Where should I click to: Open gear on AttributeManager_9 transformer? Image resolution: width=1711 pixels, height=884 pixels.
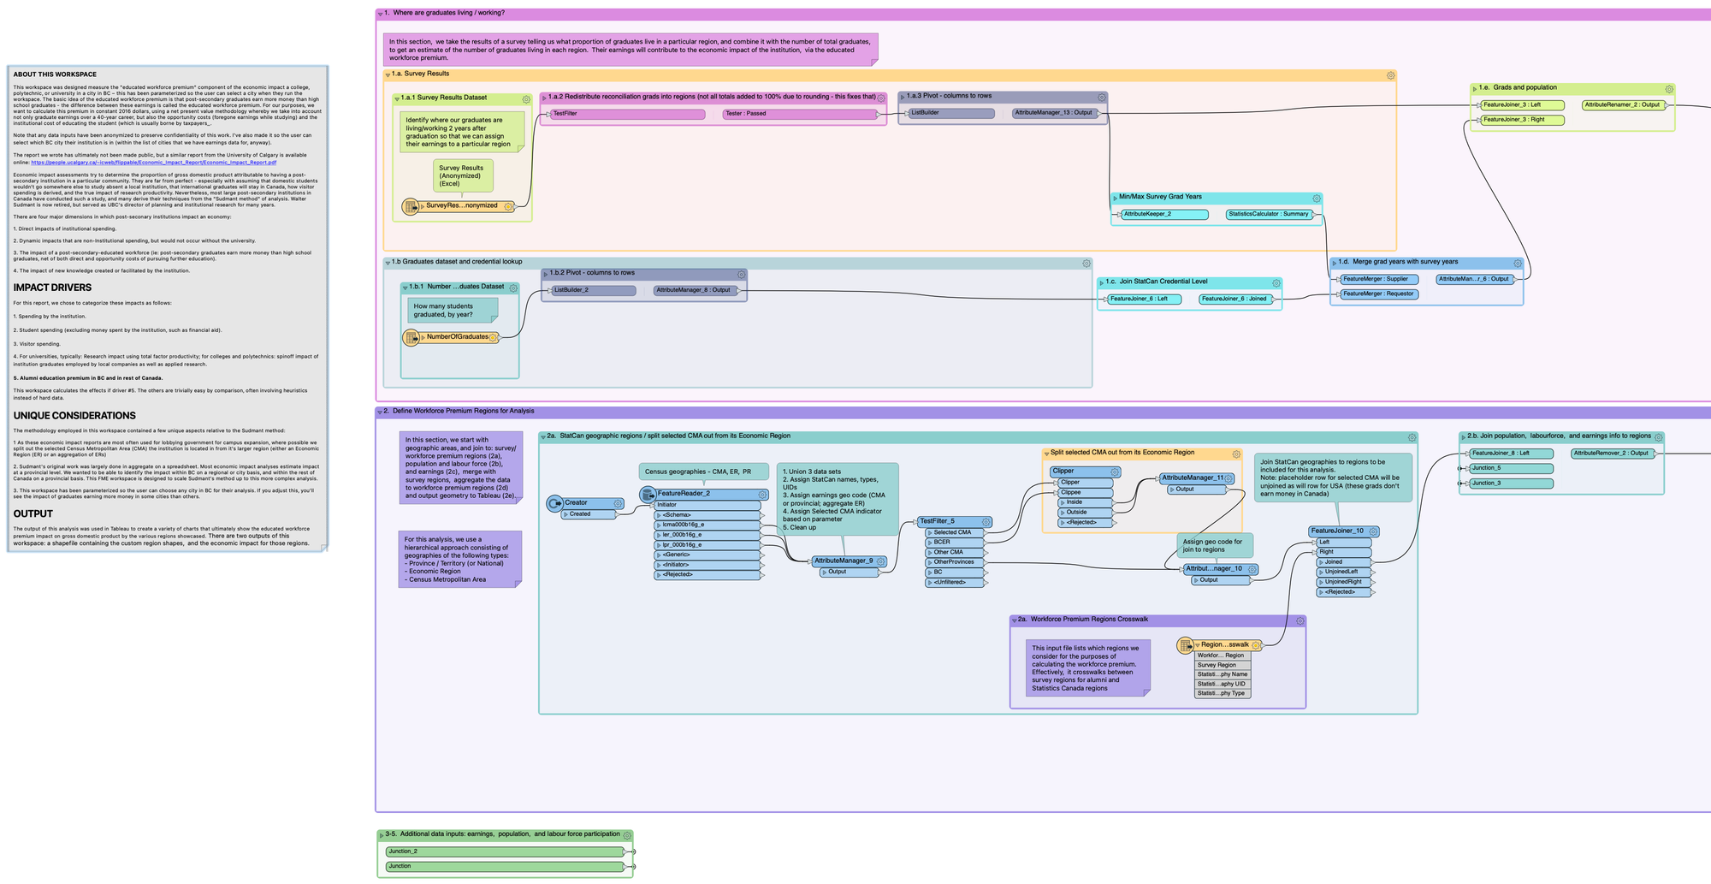[880, 562]
